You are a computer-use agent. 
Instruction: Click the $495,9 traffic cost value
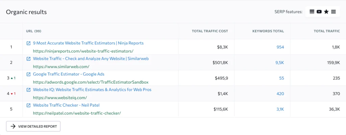[221, 78]
